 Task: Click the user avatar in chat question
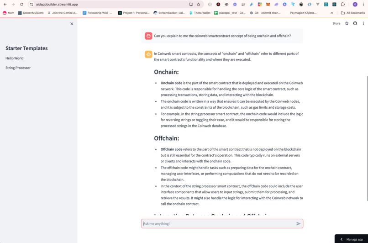tap(148, 36)
